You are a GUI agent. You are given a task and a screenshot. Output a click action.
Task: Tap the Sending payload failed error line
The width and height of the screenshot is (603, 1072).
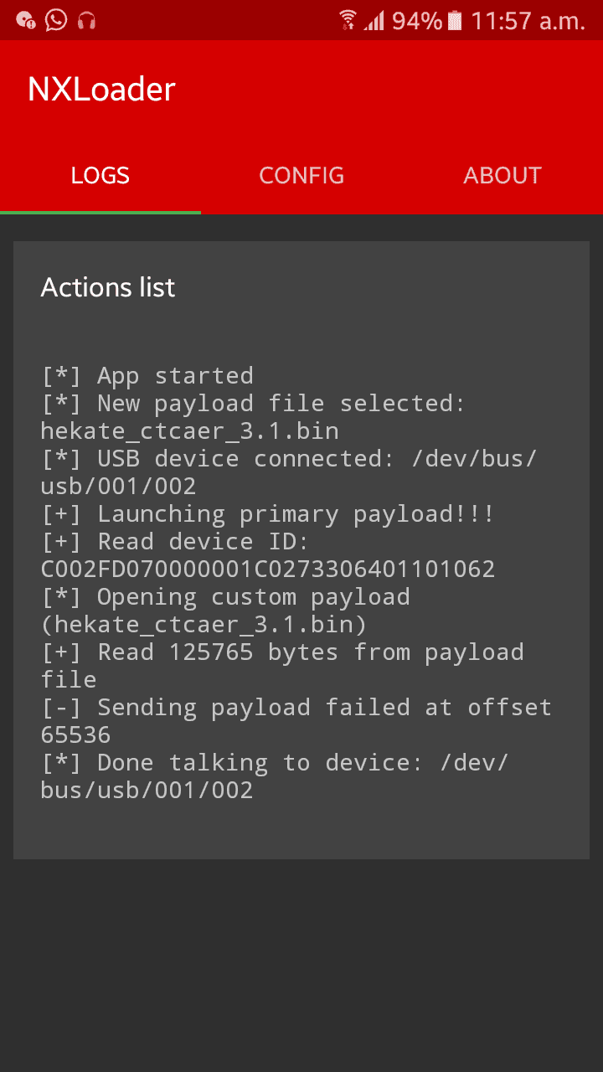(296, 721)
